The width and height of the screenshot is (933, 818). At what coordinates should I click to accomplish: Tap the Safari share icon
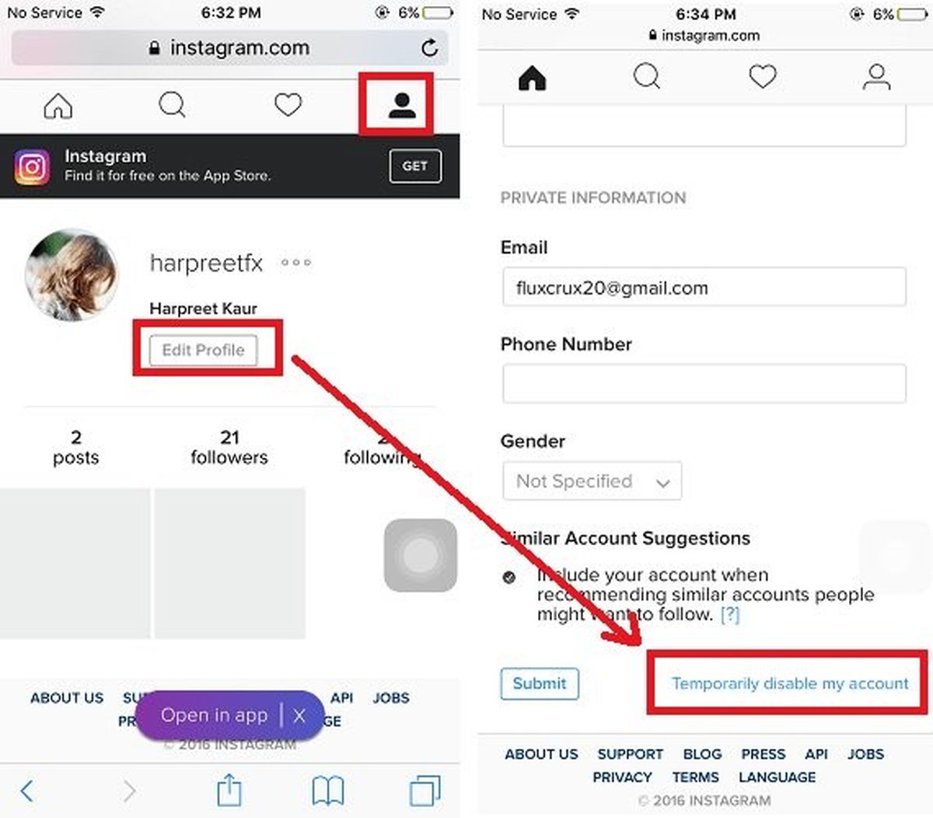pyautogui.click(x=229, y=791)
